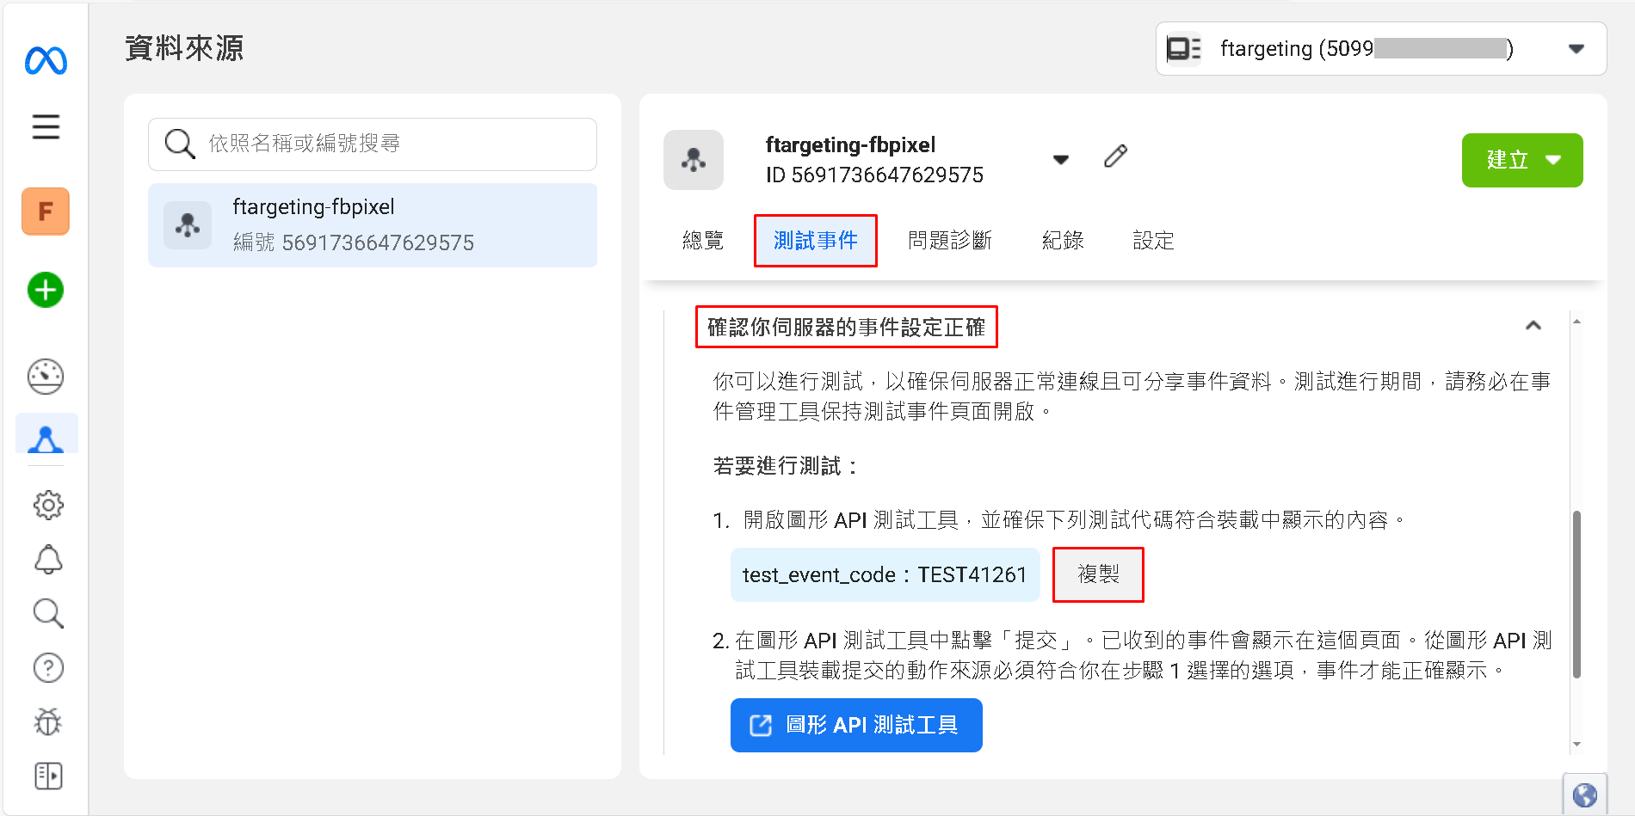Click the scrollbar down arrow
Viewport: 1635px width, 816px height.
point(1576,745)
